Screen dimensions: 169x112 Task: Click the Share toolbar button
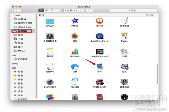click(x=81, y=10)
